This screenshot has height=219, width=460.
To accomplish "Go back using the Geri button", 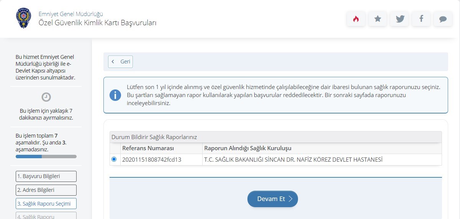I will (x=120, y=62).
